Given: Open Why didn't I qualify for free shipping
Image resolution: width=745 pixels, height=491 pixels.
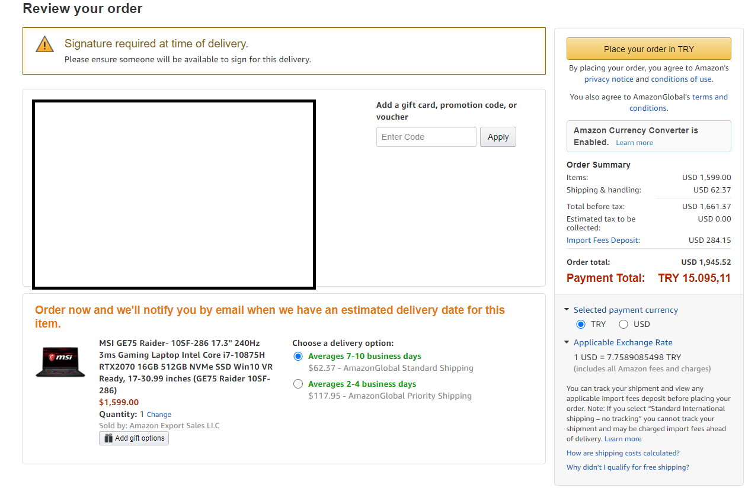Looking at the screenshot, I should click(628, 467).
